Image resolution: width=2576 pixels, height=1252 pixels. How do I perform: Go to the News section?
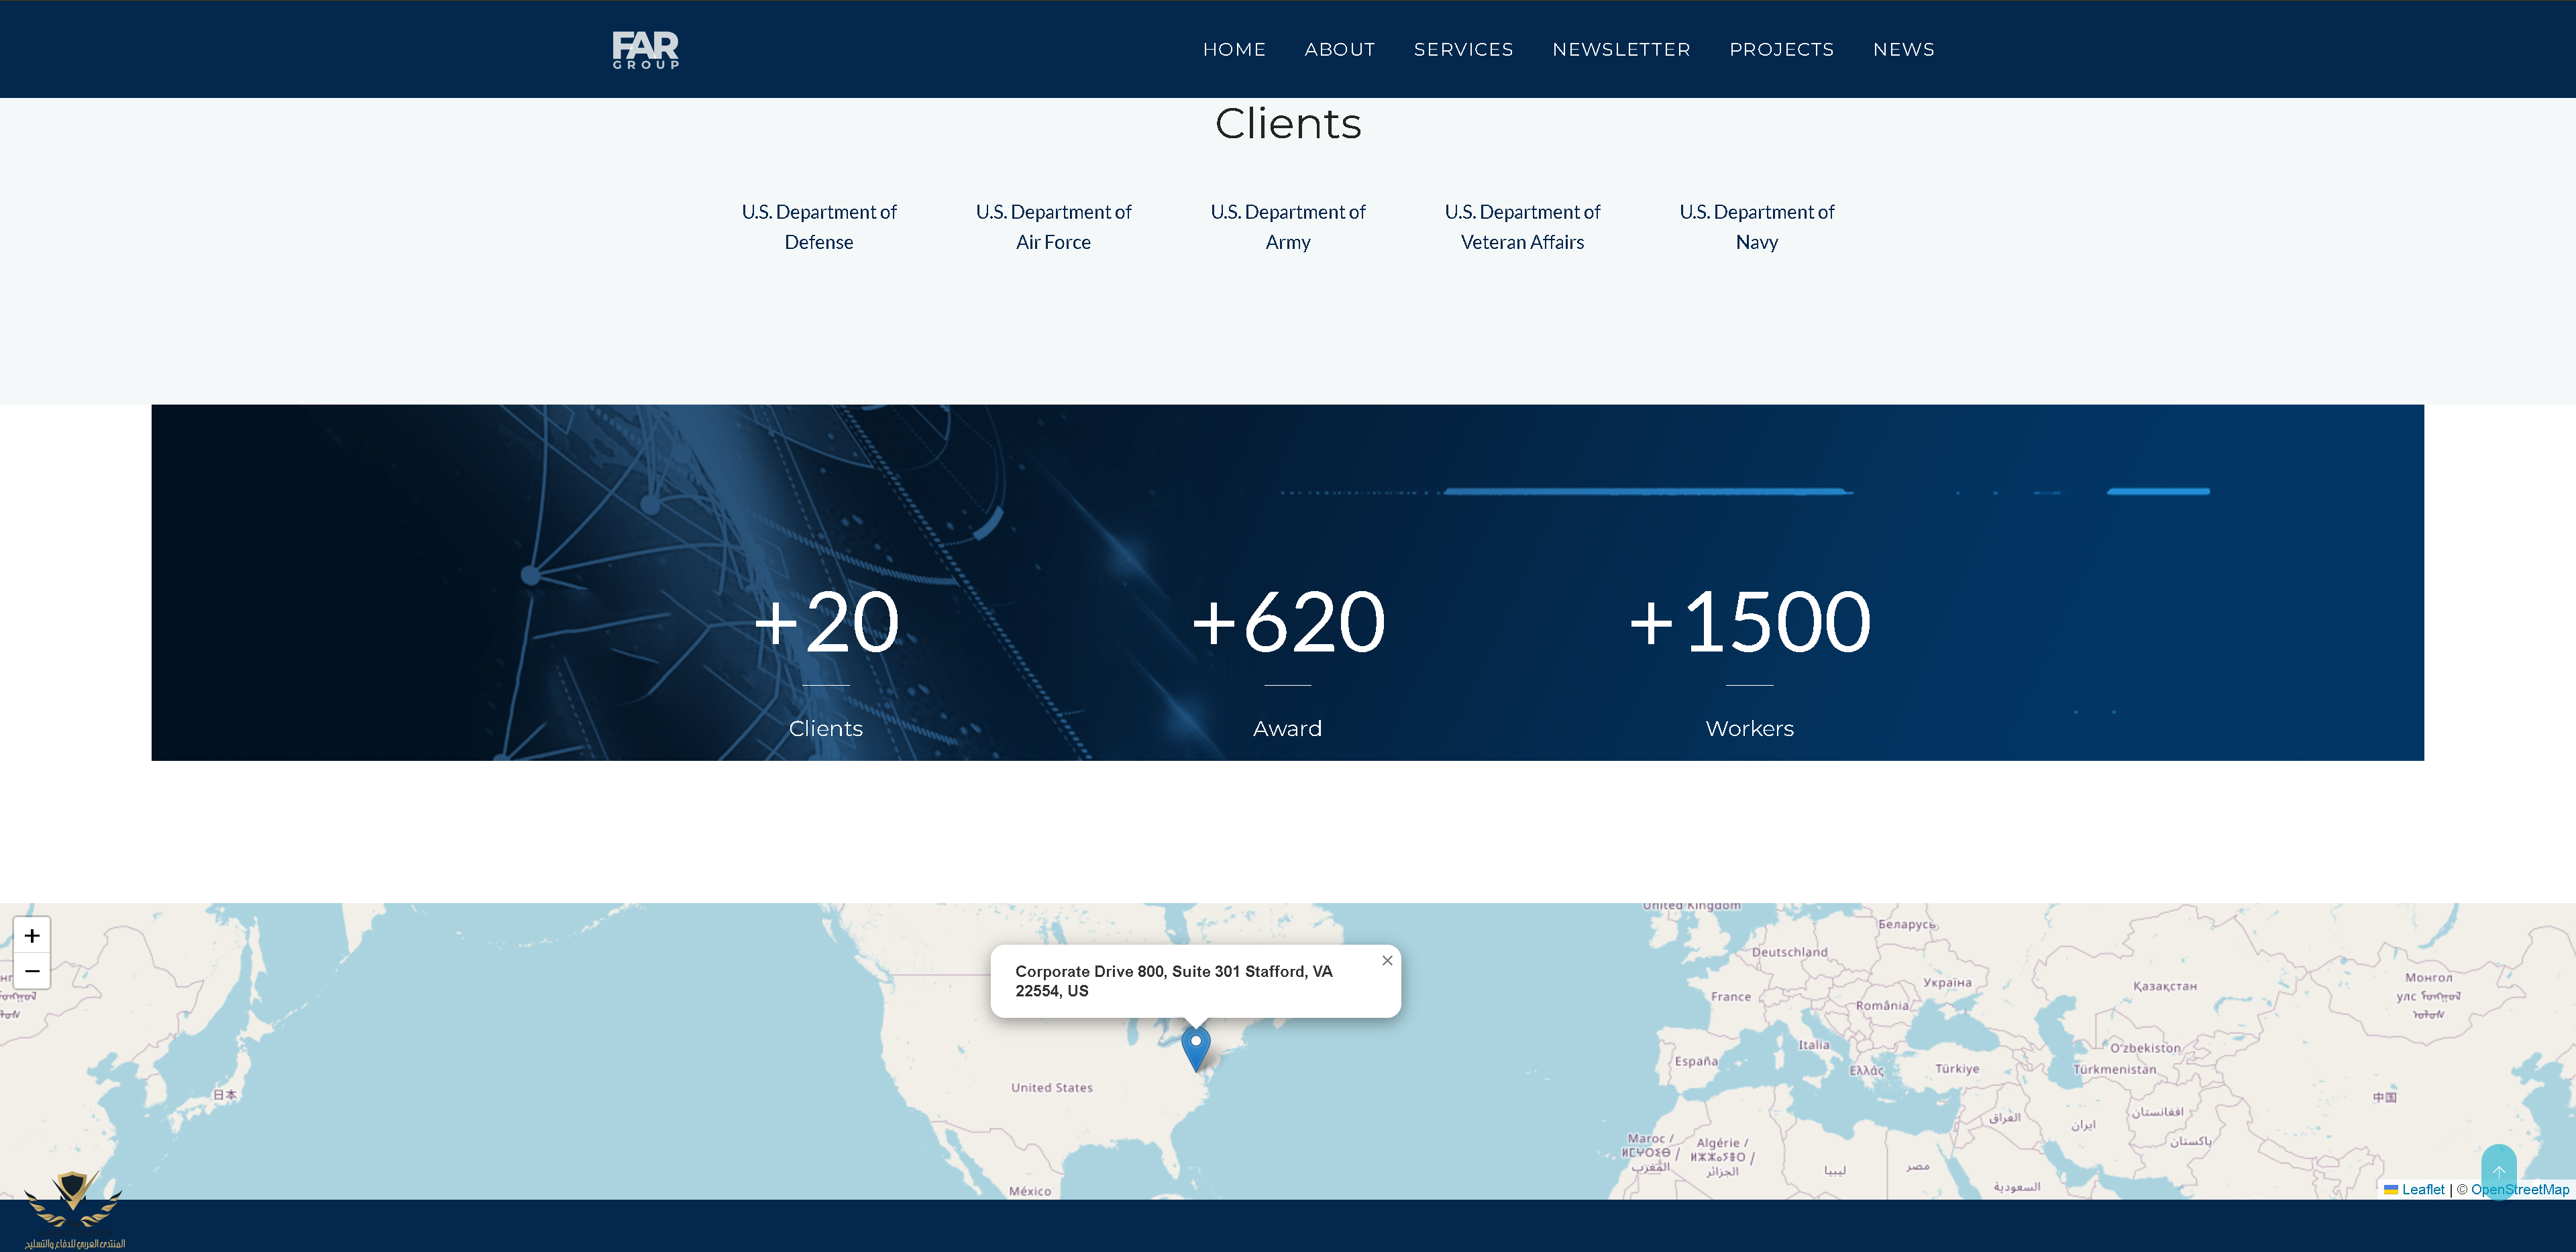(1903, 49)
